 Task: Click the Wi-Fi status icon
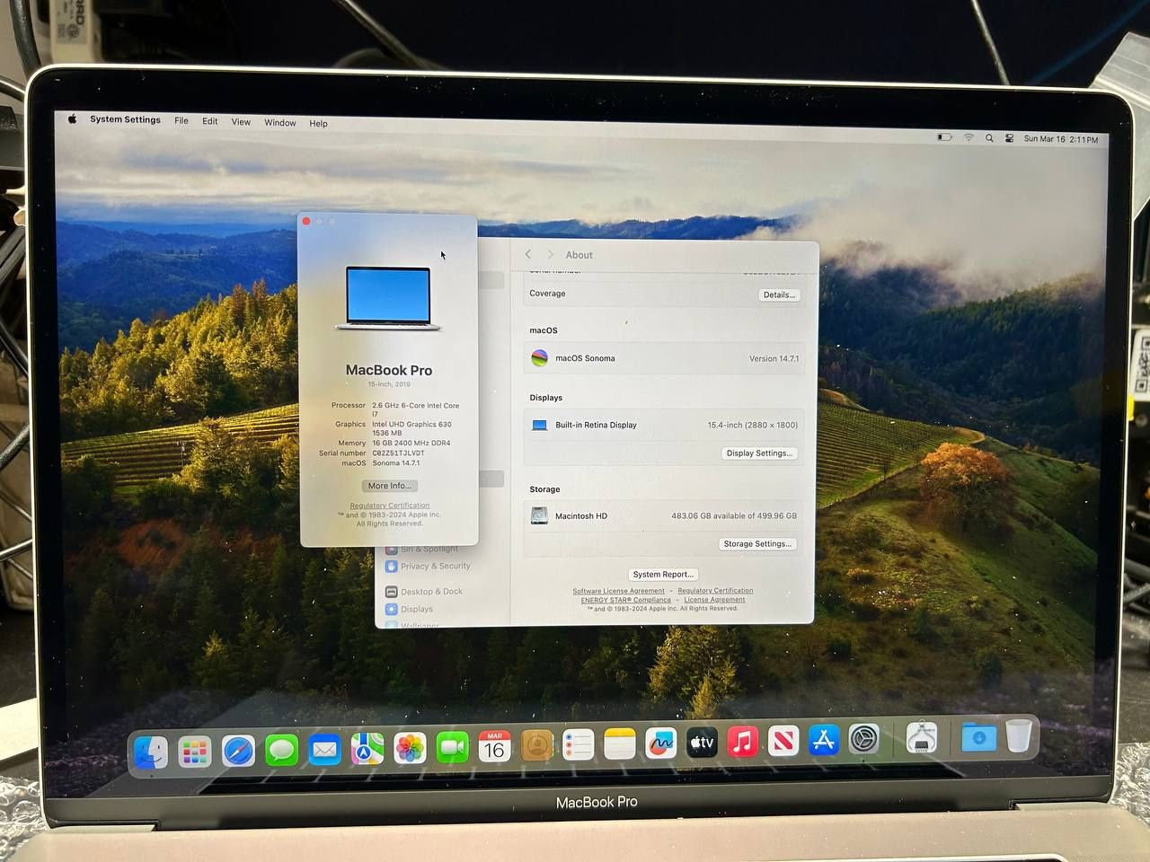969,137
